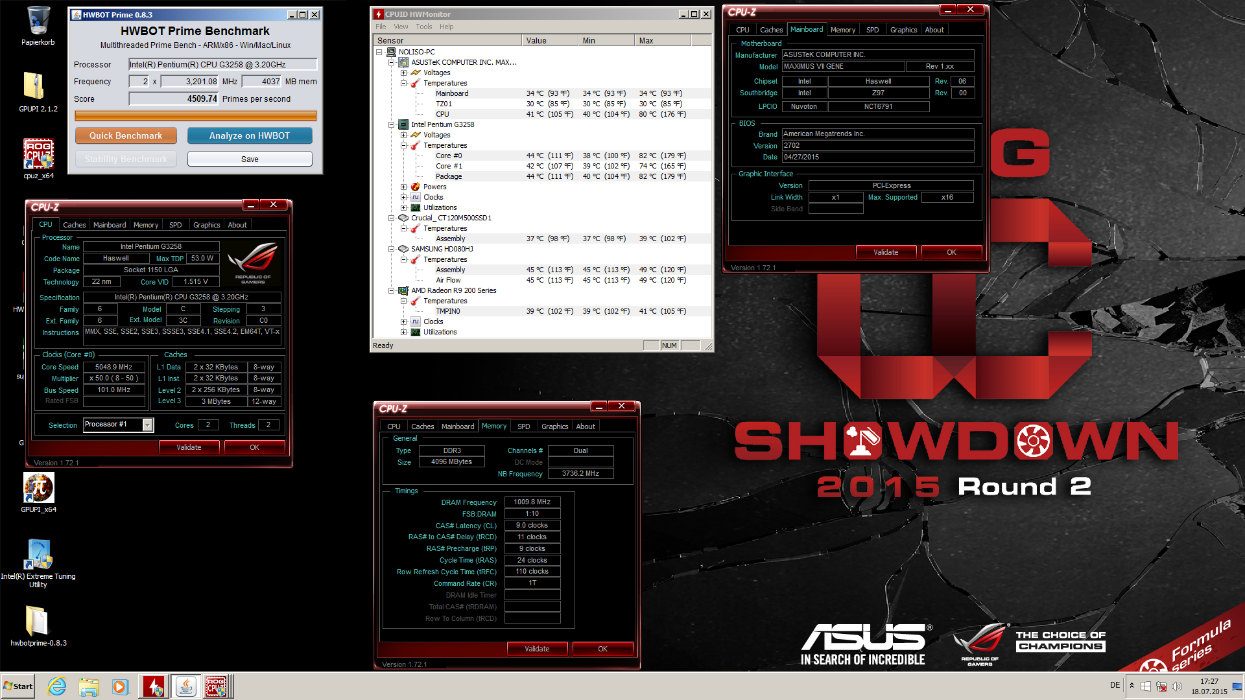Image resolution: width=1245 pixels, height=700 pixels.
Task: Open Intel Extreme Tuning Utility shortcut
Action: click(x=38, y=563)
